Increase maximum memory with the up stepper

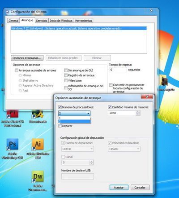(138, 112)
